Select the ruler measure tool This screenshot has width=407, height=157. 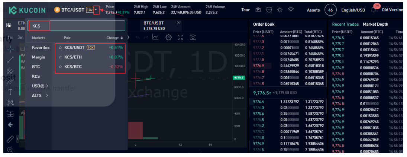10,139
